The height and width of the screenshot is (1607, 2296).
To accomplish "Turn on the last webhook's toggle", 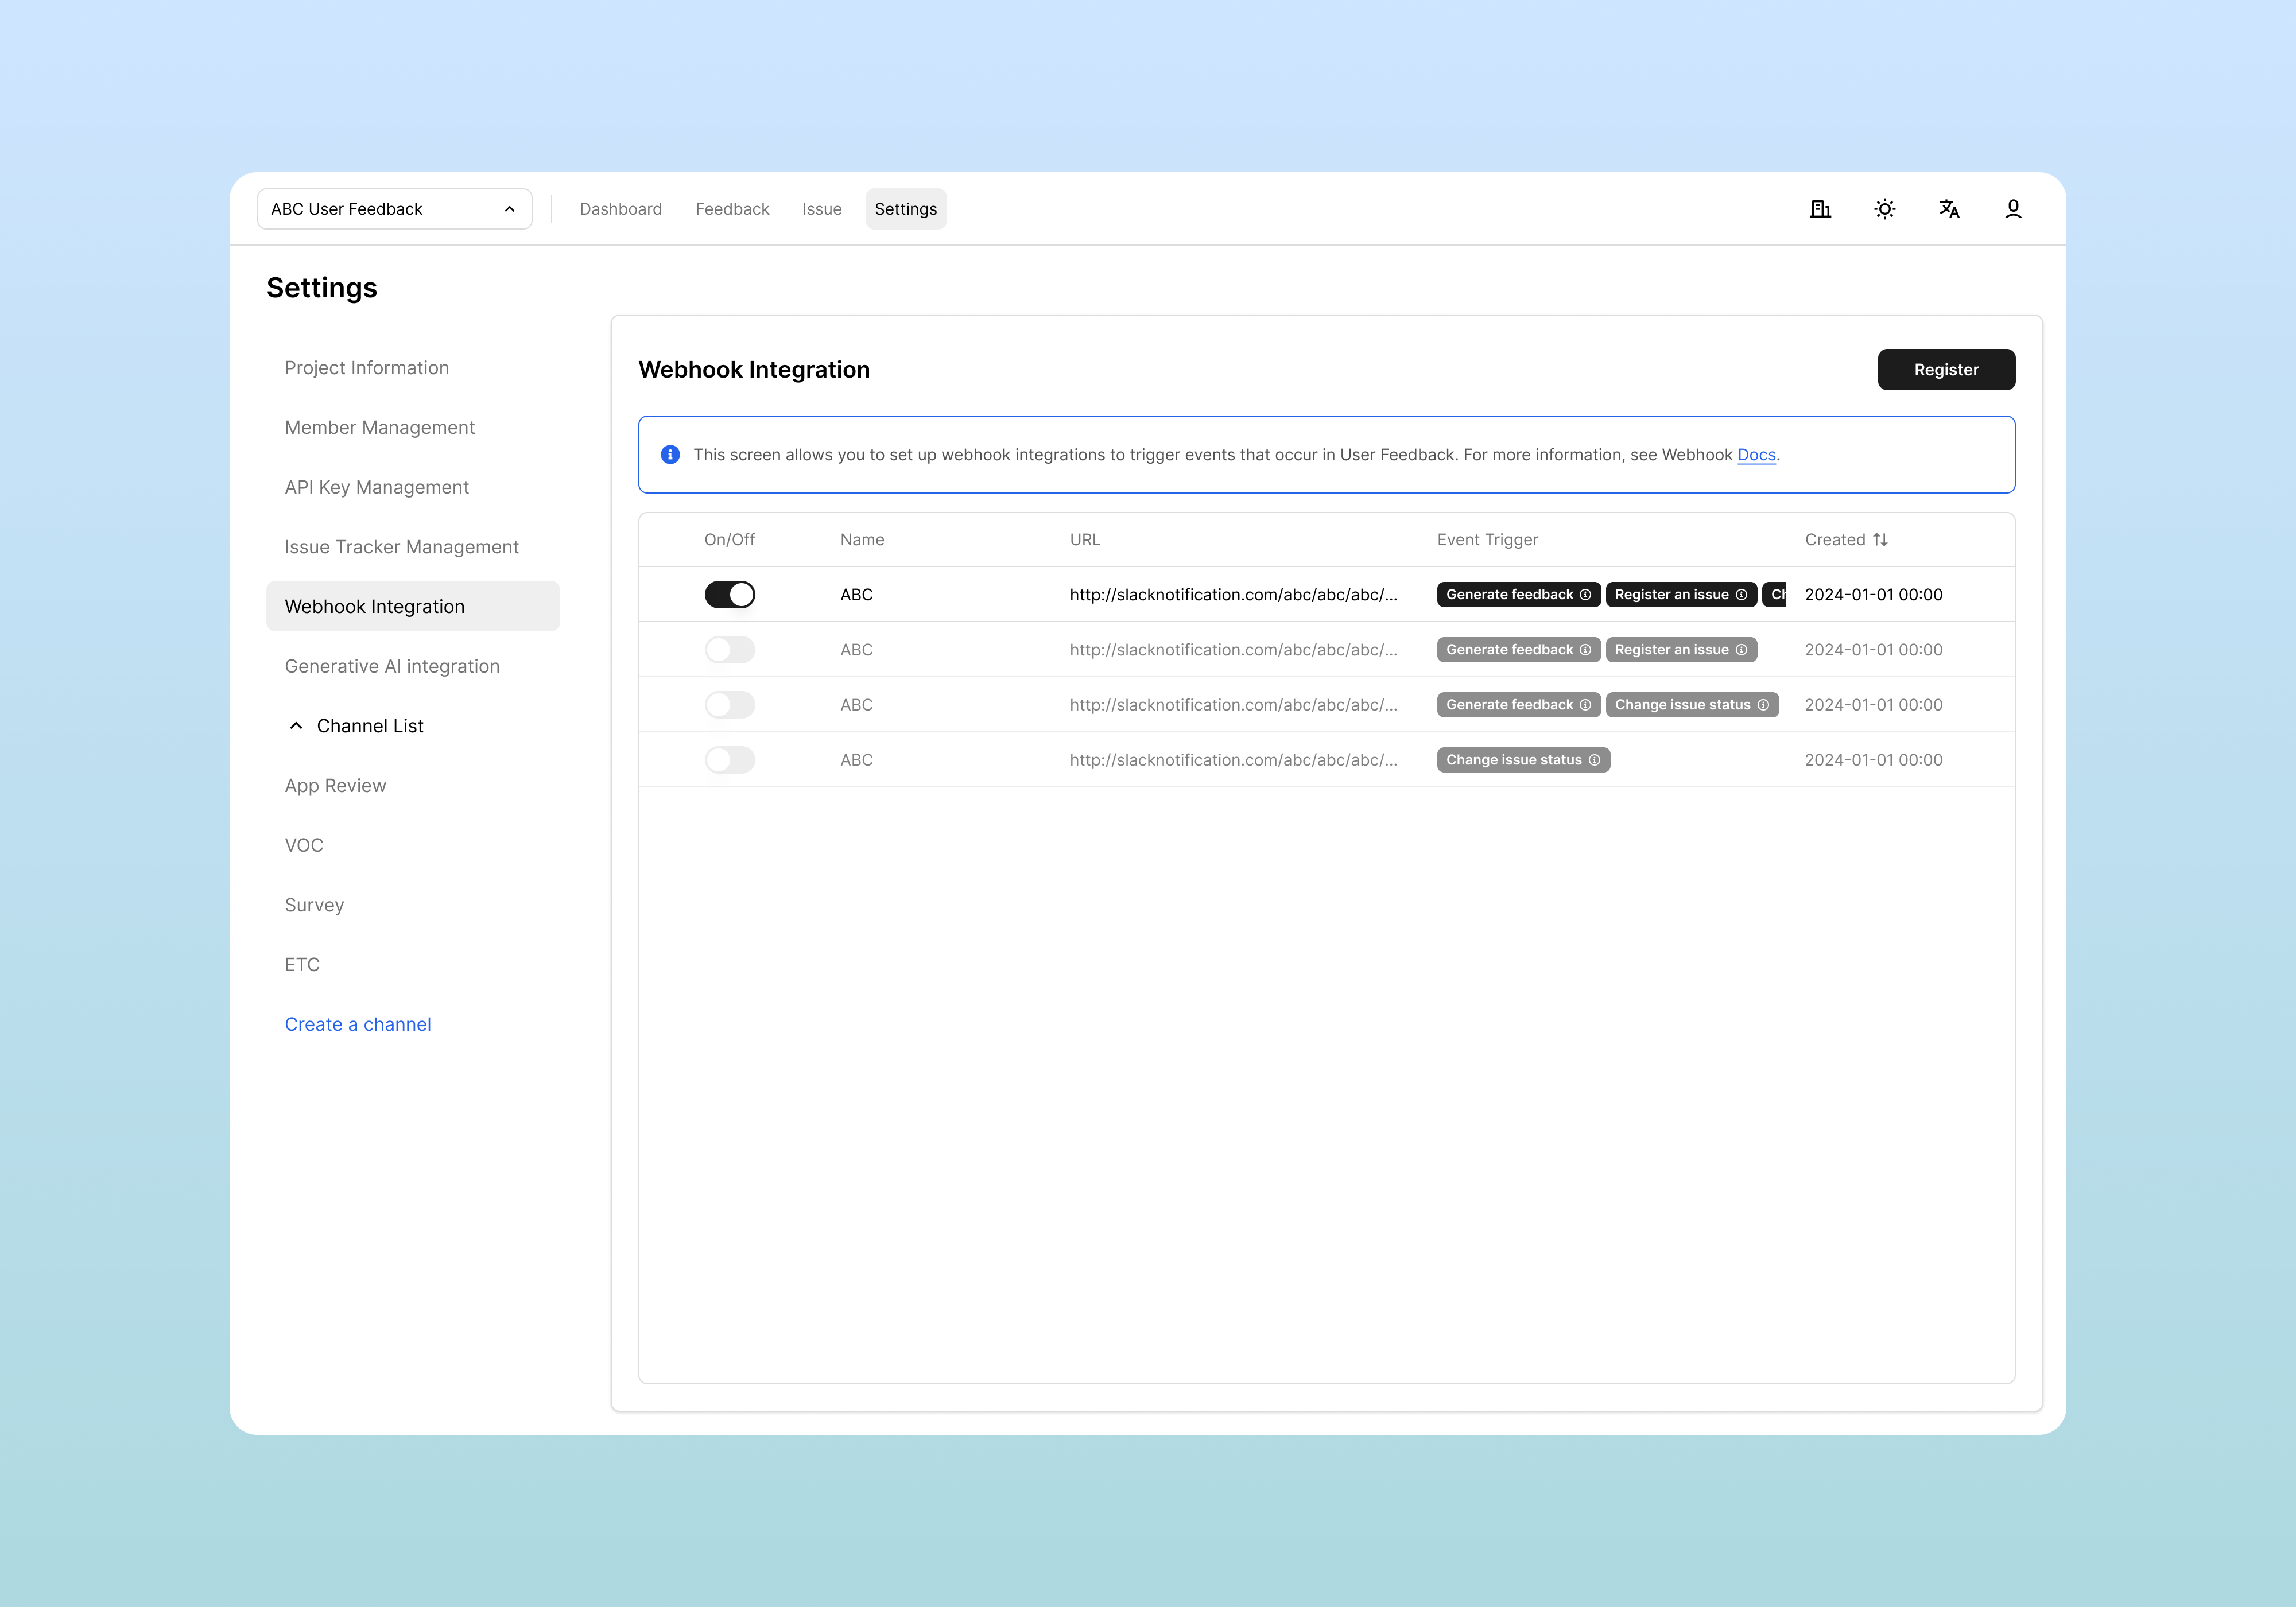I will point(730,759).
